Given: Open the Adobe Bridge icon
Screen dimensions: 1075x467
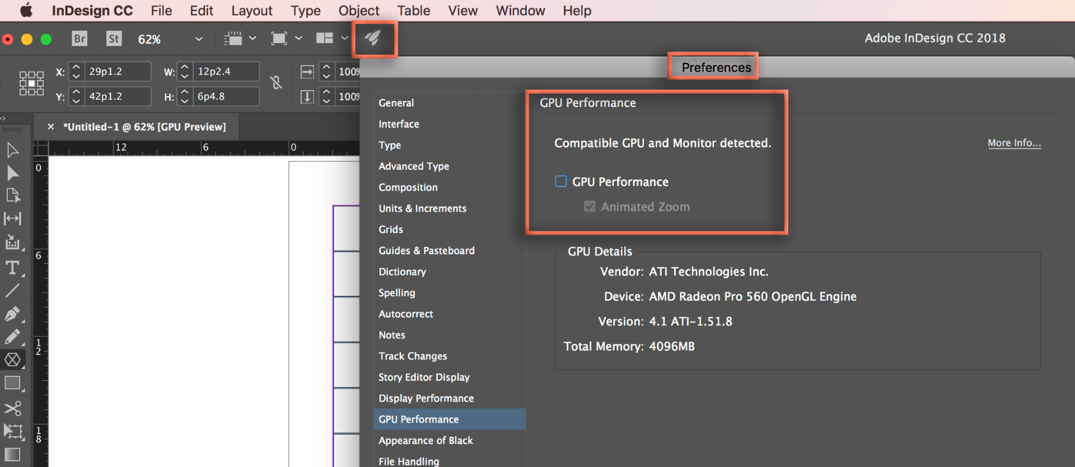Looking at the screenshot, I should (80, 39).
